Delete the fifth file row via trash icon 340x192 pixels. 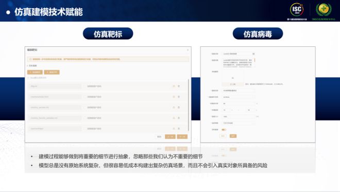coord(179,129)
